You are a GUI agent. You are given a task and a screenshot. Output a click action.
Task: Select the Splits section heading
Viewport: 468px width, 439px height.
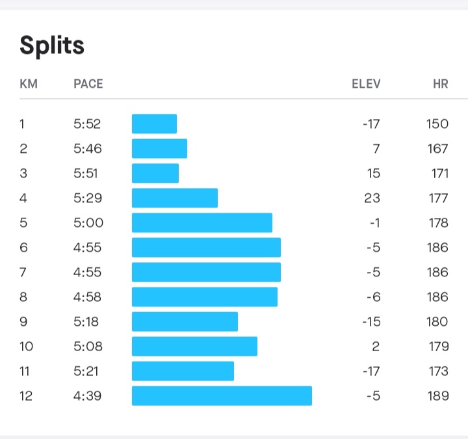coord(52,46)
